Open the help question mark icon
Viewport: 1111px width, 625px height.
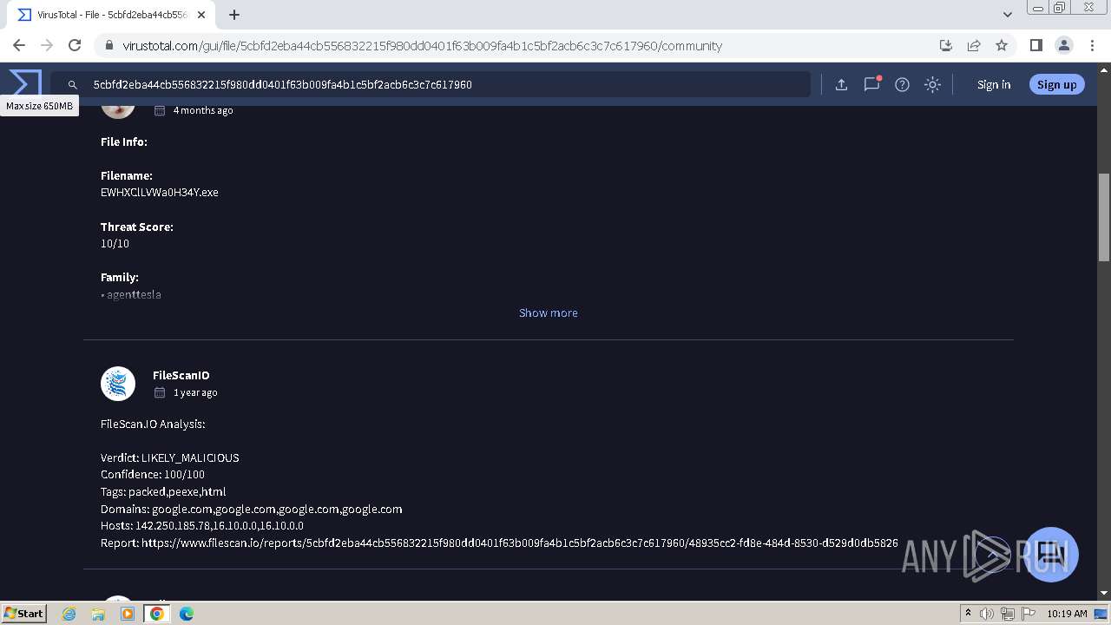tap(902, 84)
